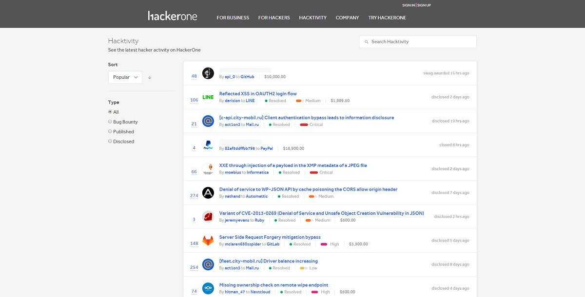The width and height of the screenshot is (585, 297).
Task: Open Variant of CVE-2013-0269 report
Action: coord(322,213)
